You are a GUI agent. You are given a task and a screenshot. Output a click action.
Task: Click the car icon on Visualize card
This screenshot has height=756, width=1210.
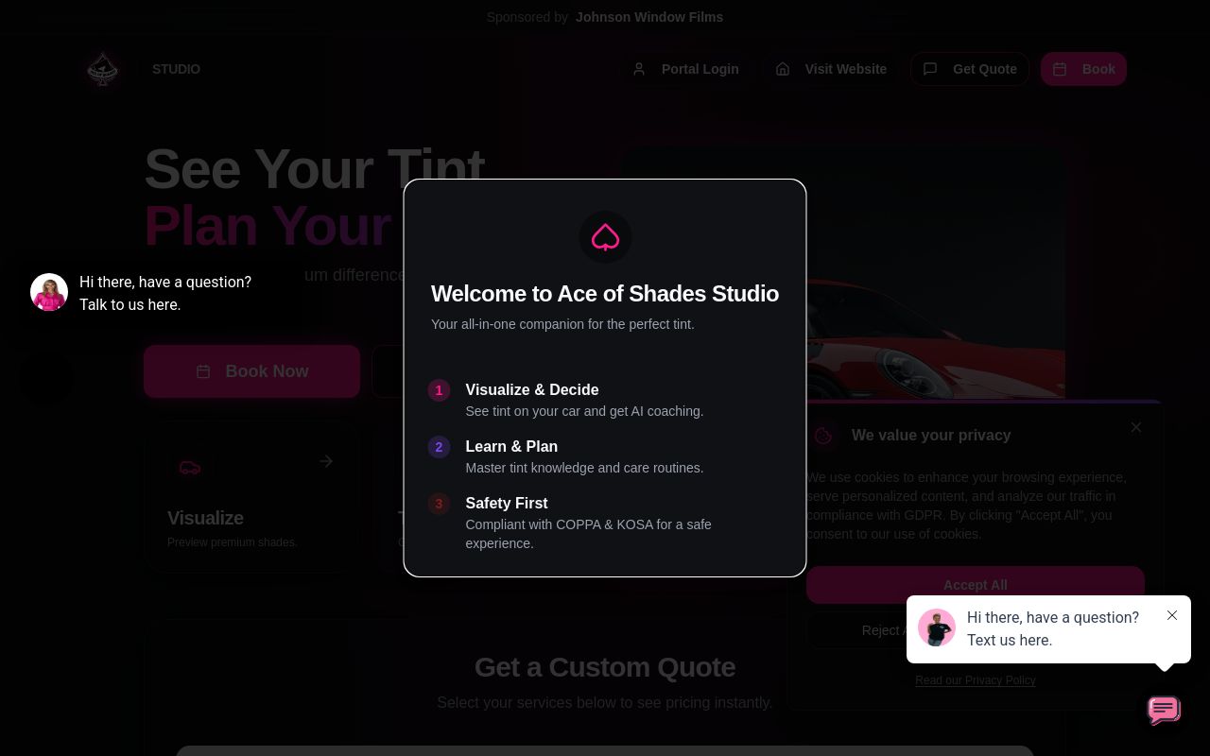click(x=190, y=468)
